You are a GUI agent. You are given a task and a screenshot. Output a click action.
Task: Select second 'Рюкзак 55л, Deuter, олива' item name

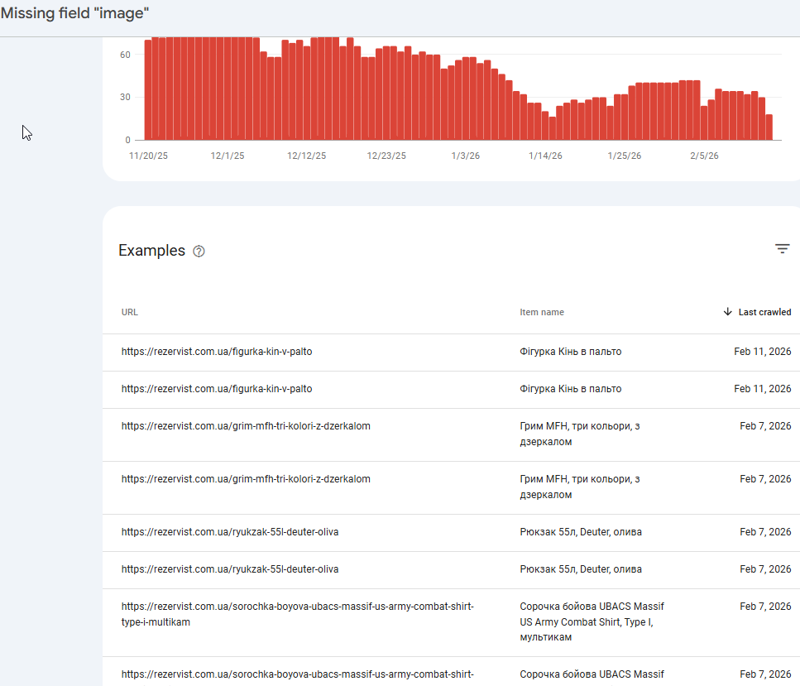pos(581,569)
